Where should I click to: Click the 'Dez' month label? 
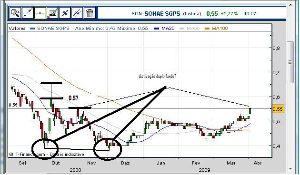125,163
